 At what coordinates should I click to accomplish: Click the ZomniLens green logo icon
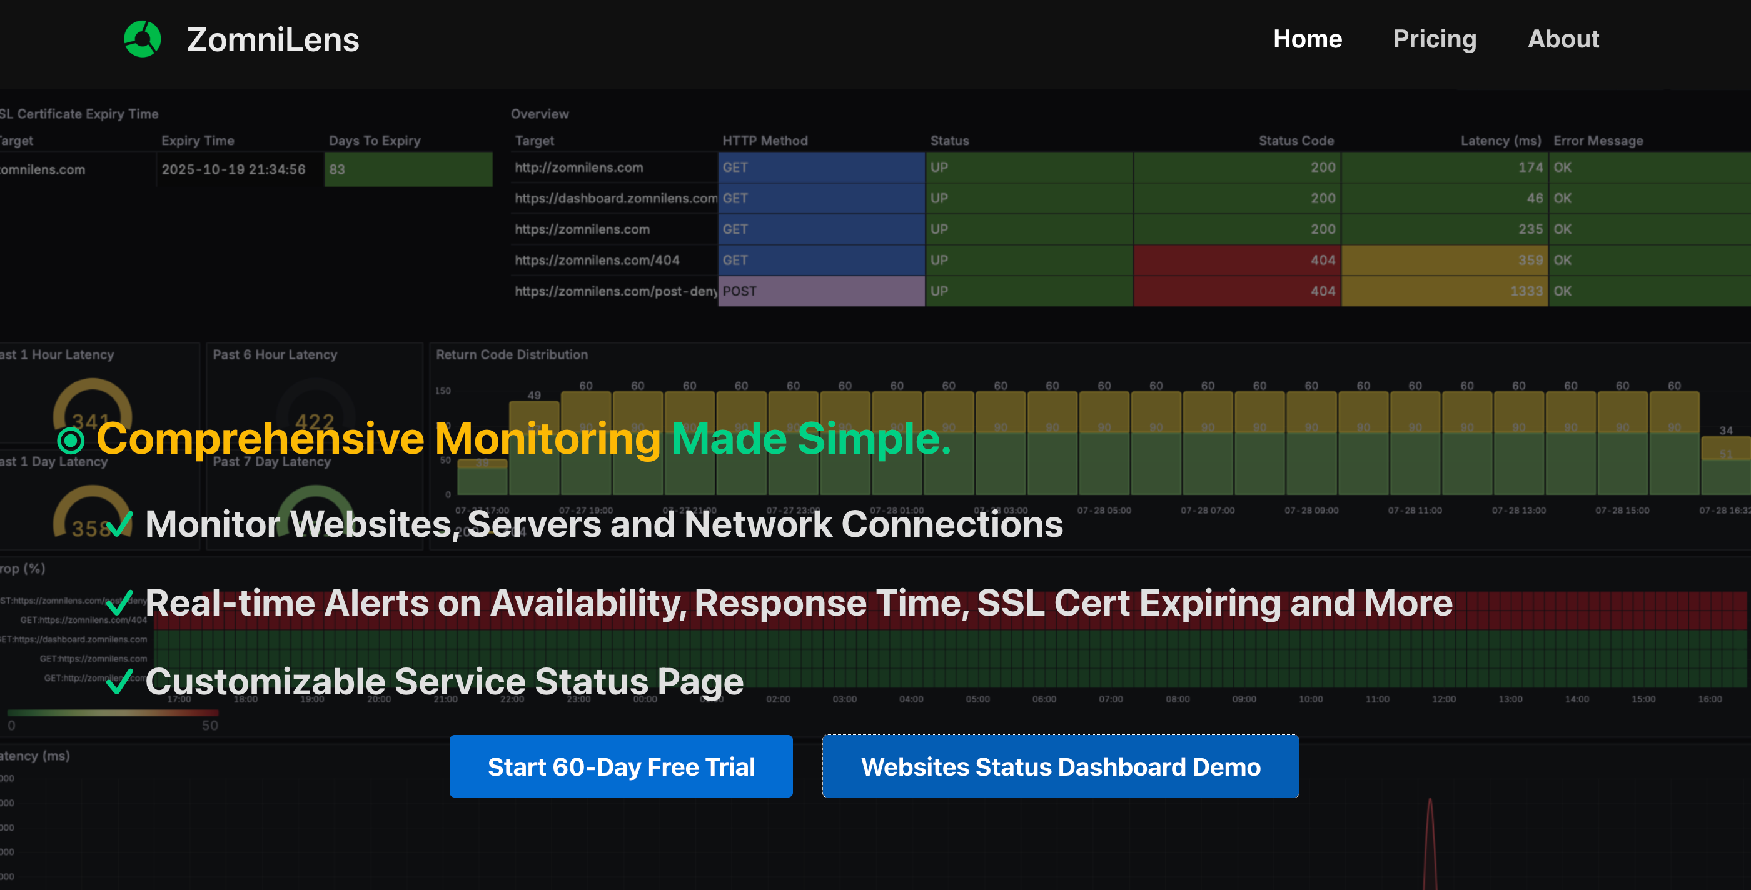(143, 39)
